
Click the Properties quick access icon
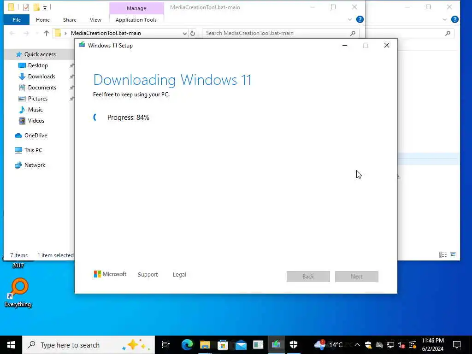tap(26, 7)
